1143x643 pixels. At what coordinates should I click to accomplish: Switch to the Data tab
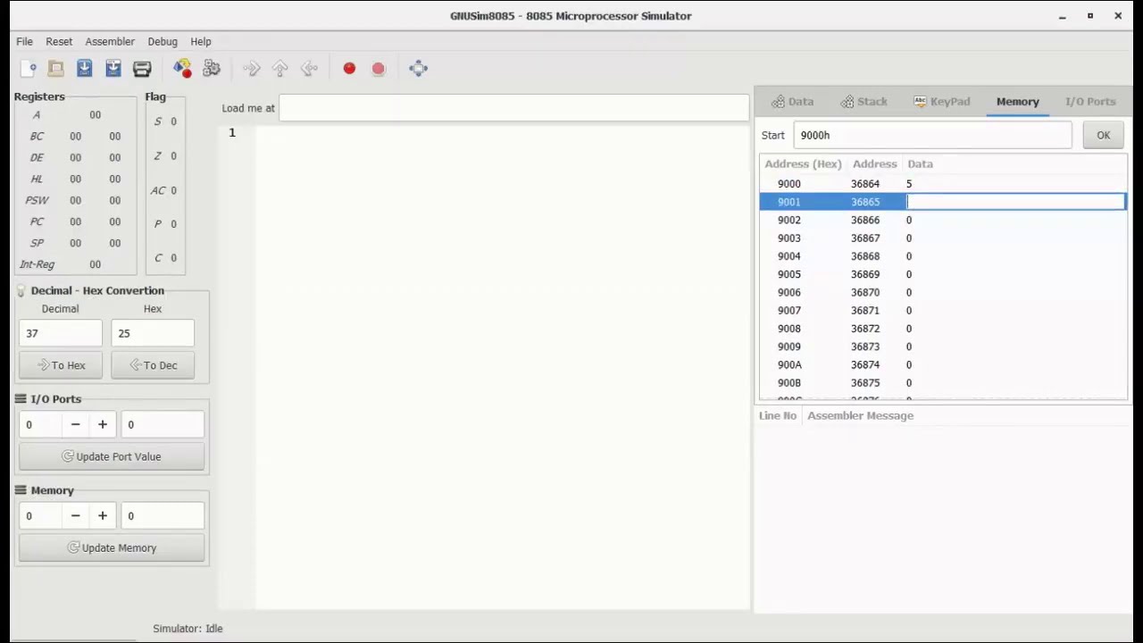793,102
